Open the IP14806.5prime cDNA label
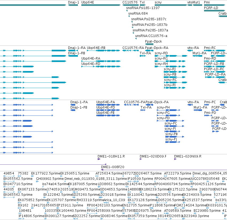 [x=31, y=216]
